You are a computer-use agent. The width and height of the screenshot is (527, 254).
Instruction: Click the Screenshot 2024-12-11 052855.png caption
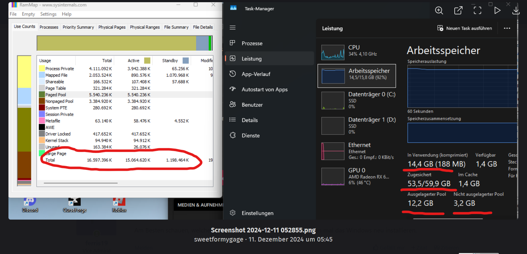pyautogui.click(x=263, y=230)
